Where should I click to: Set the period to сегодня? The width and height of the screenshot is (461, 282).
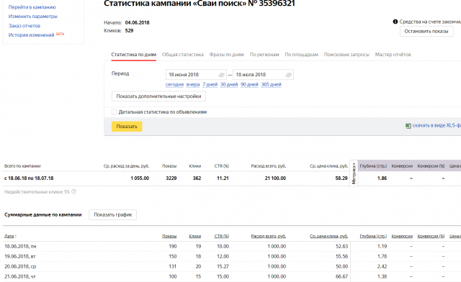(174, 85)
